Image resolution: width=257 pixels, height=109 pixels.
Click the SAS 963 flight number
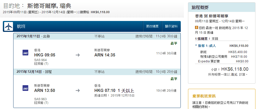40,99
